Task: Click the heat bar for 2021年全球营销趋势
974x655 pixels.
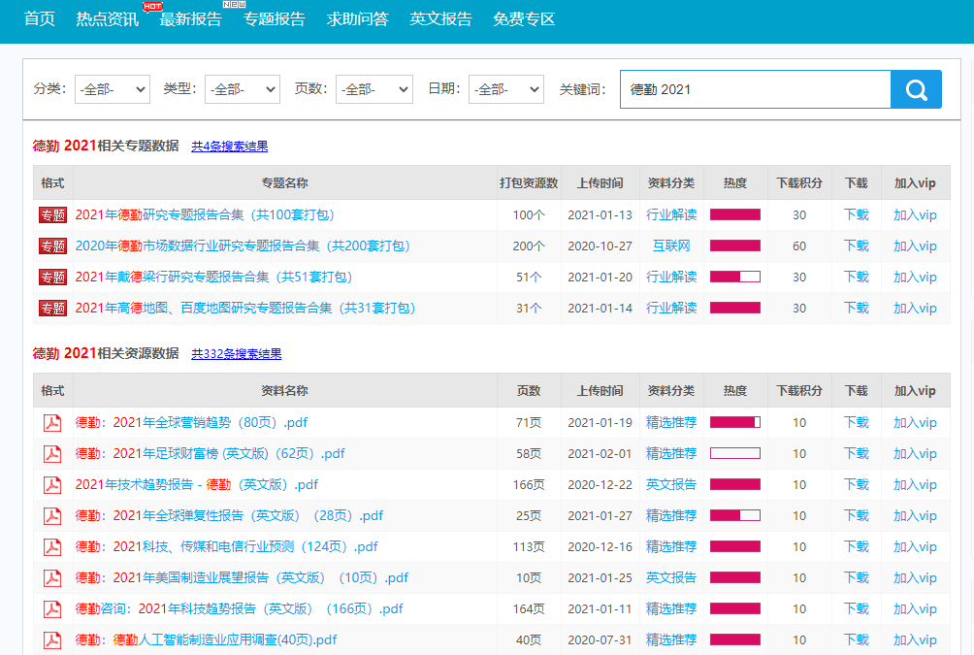Action: tap(735, 422)
